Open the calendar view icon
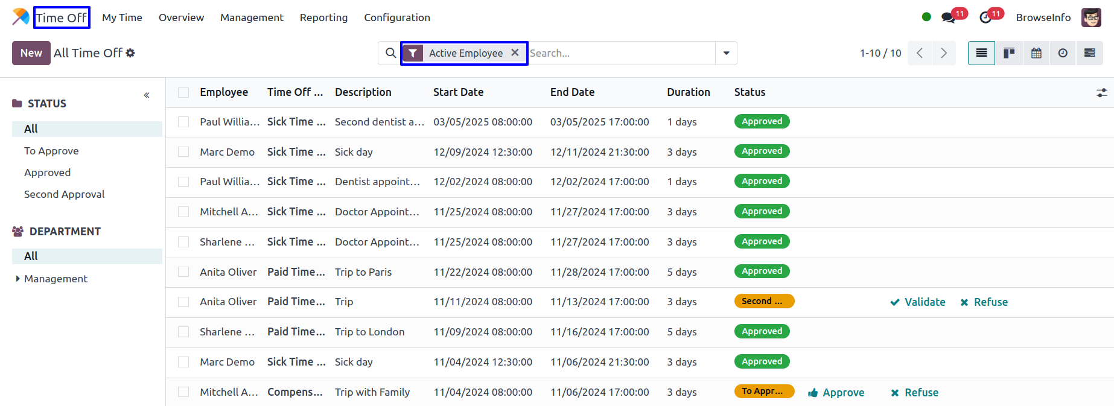 (1036, 53)
